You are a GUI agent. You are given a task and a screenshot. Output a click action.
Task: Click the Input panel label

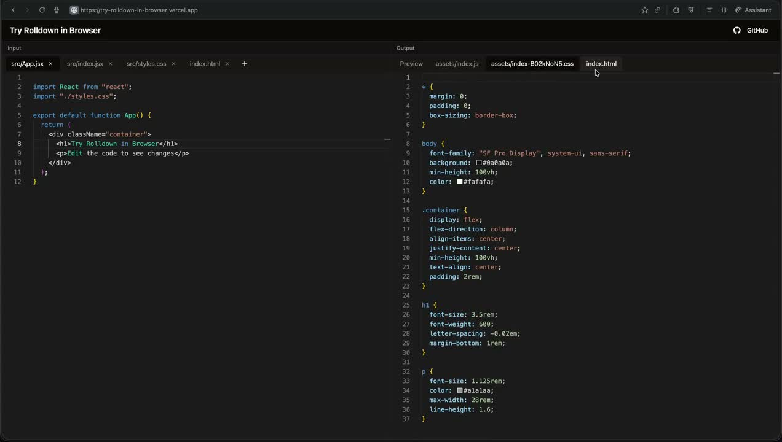click(14, 48)
